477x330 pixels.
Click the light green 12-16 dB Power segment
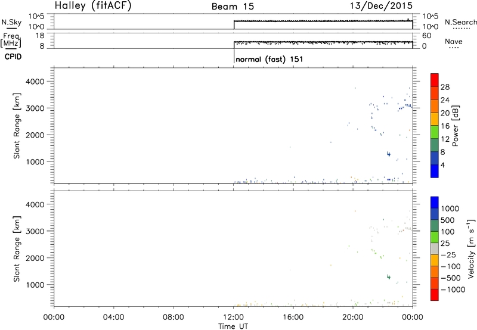(435, 132)
